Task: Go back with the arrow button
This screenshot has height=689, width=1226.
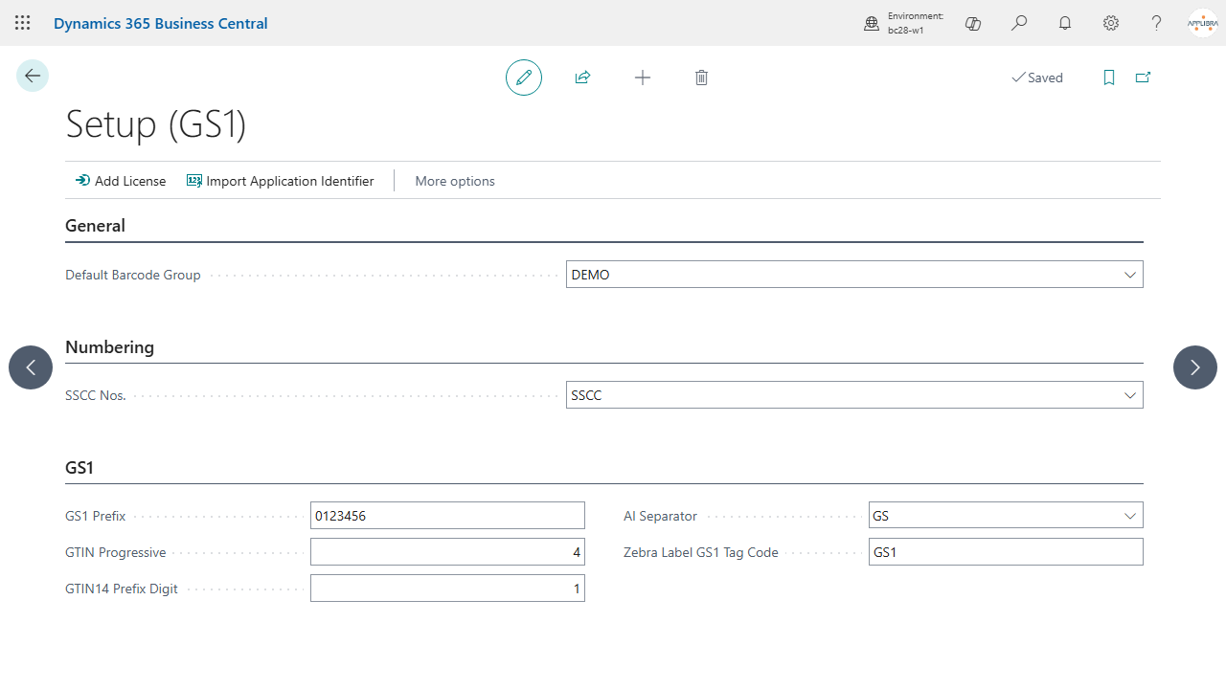Action: point(33,76)
